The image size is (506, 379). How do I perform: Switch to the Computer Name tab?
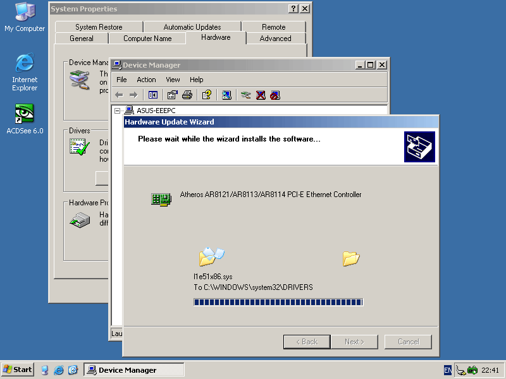pos(147,39)
